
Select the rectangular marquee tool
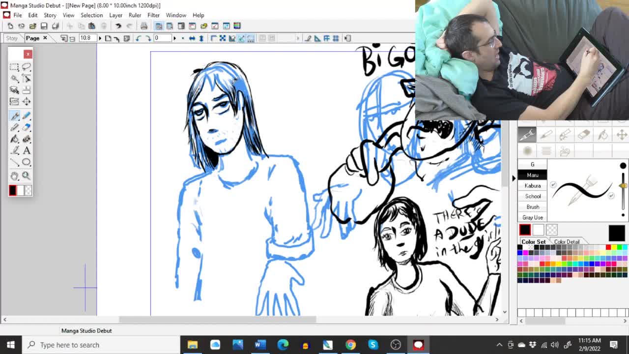point(14,67)
